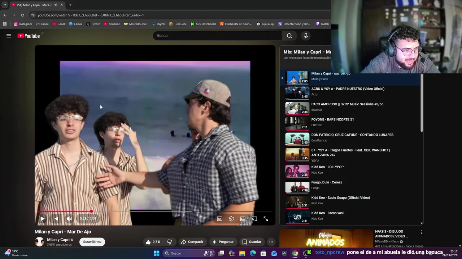The height and width of the screenshot is (259, 462).
Task: Open Canva bookmark
Action: pyautogui.click(x=75, y=24)
